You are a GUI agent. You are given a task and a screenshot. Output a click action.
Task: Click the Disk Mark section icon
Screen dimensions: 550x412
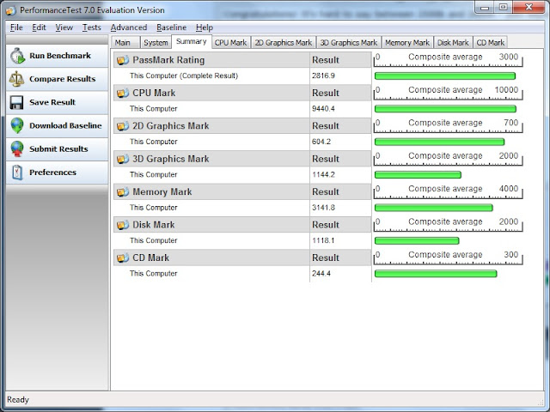coord(123,225)
